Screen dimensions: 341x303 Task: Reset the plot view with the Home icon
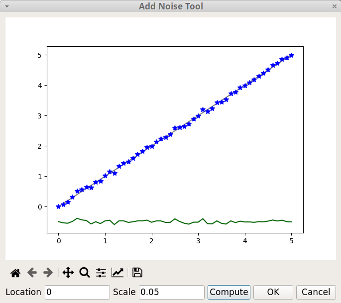click(15, 273)
